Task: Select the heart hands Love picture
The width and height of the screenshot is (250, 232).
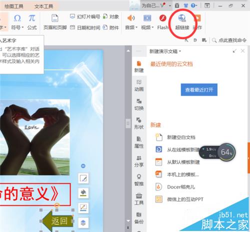Action: pos(35,137)
